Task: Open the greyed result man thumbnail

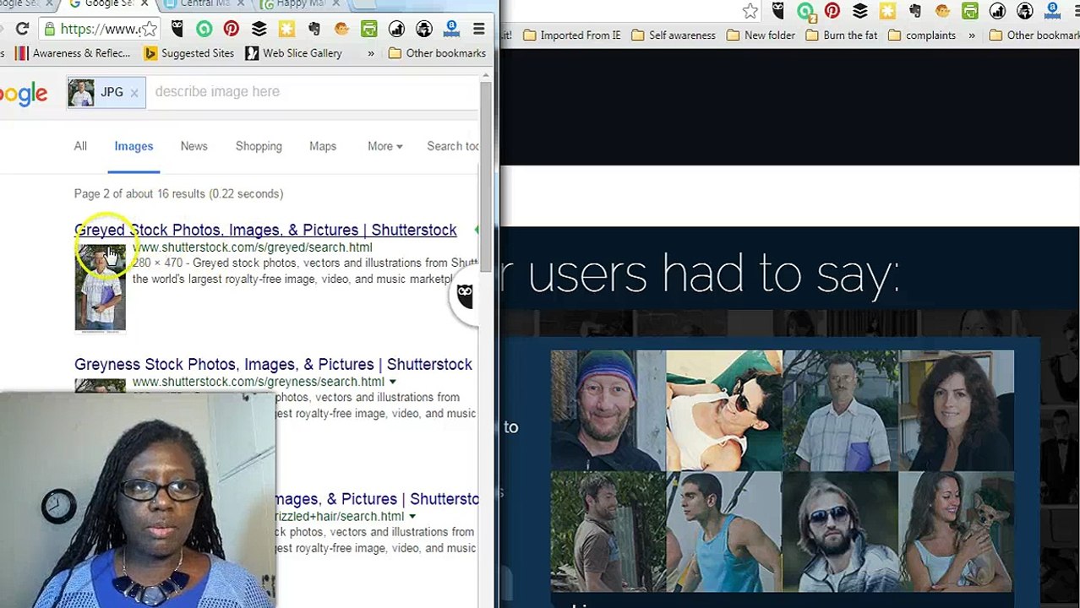Action: [x=100, y=287]
